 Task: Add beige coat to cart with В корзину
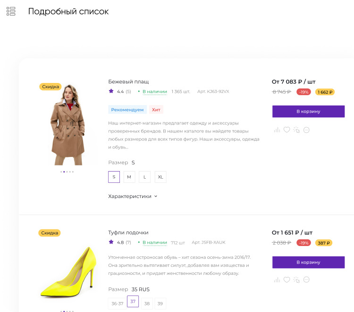point(308,111)
